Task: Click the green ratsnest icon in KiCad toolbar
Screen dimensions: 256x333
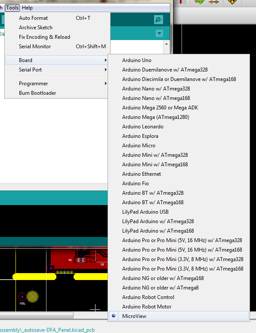Action: click(199, 2)
